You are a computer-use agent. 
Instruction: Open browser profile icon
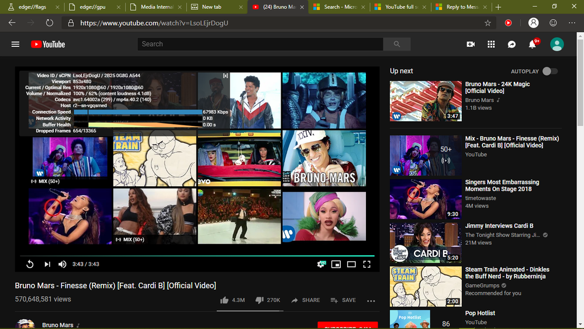533,23
